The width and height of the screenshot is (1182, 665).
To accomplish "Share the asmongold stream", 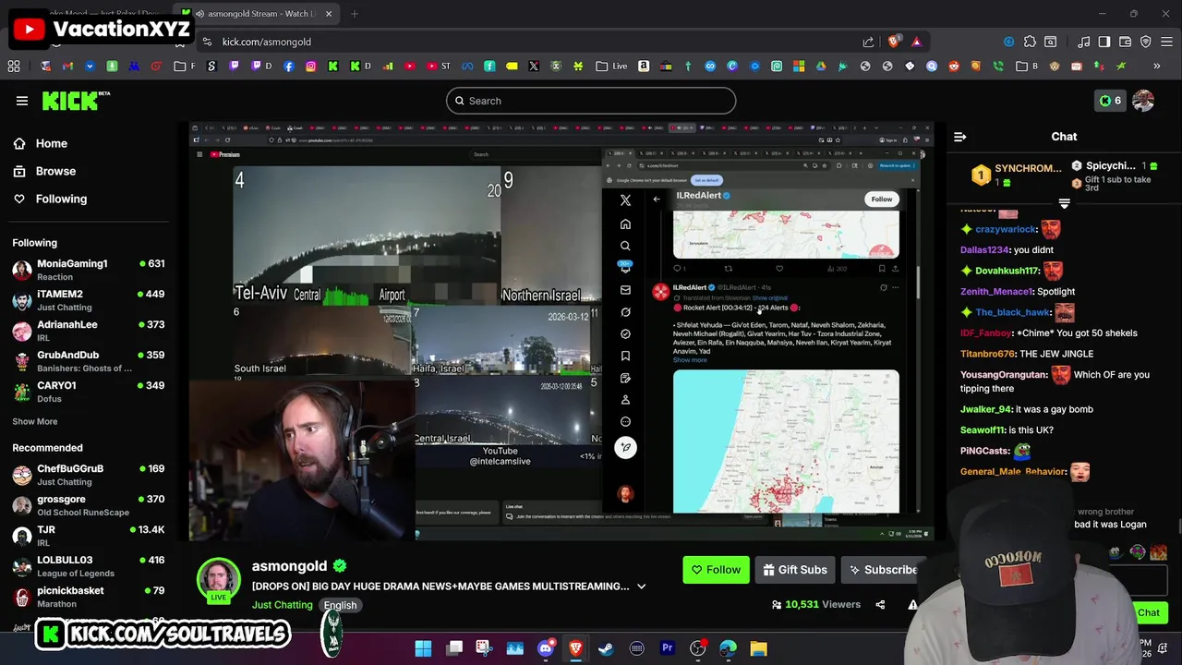I will pos(880,605).
